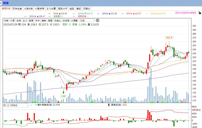Click the pink info circle icon

pos(176,13)
